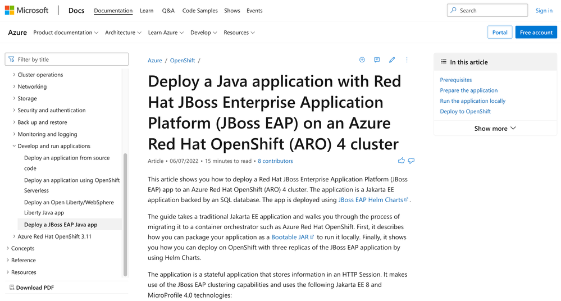Click the Download PDF button
This screenshot has width=561, height=301.
[31, 288]
